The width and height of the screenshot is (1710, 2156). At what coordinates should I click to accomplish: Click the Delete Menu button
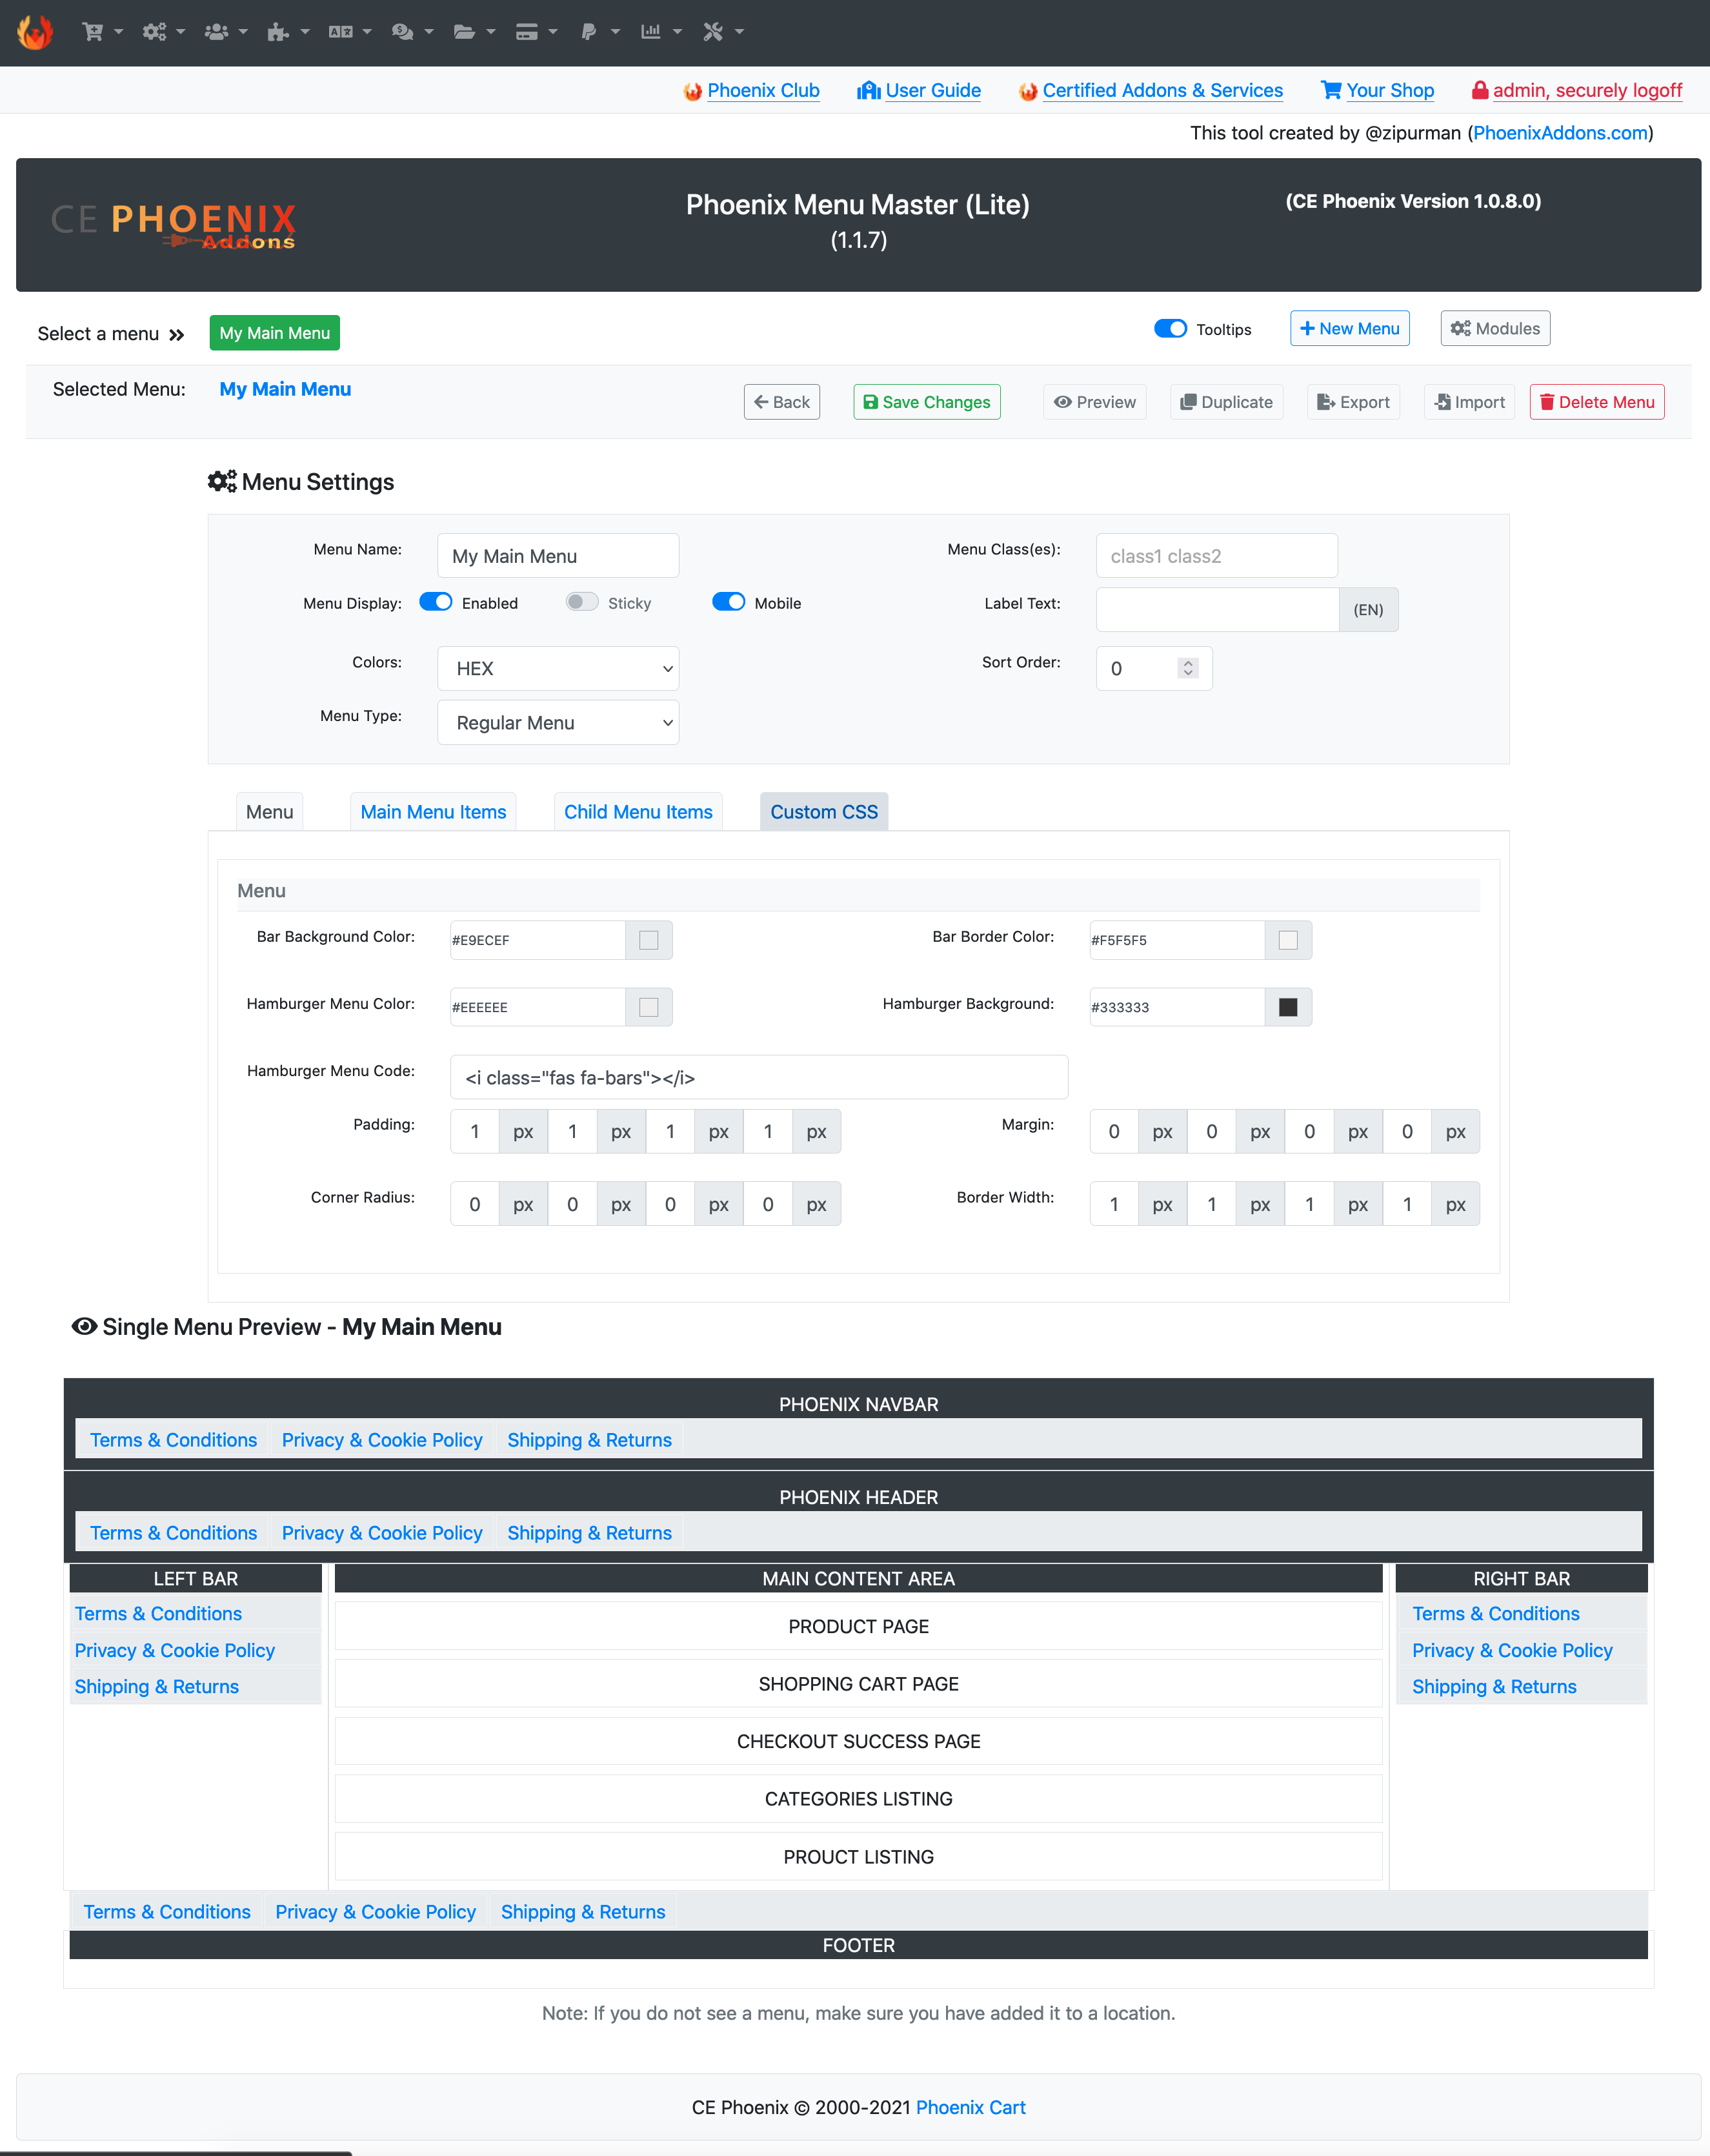[x=1596, y=402]
